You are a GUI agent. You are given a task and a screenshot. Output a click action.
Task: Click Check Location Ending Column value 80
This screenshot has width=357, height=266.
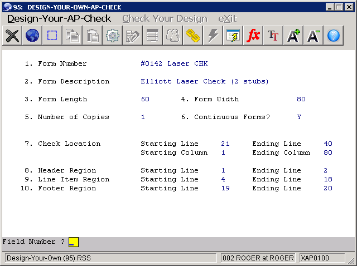pyautogui.click(x=328, y=152)
